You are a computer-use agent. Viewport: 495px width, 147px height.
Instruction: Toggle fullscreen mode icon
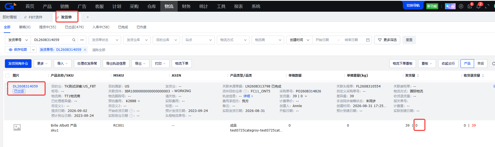pyautogui.click(x=487, y=6)
